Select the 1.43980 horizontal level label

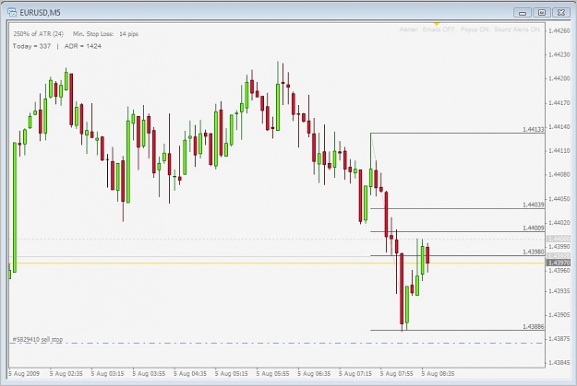(x=534, y=251)
